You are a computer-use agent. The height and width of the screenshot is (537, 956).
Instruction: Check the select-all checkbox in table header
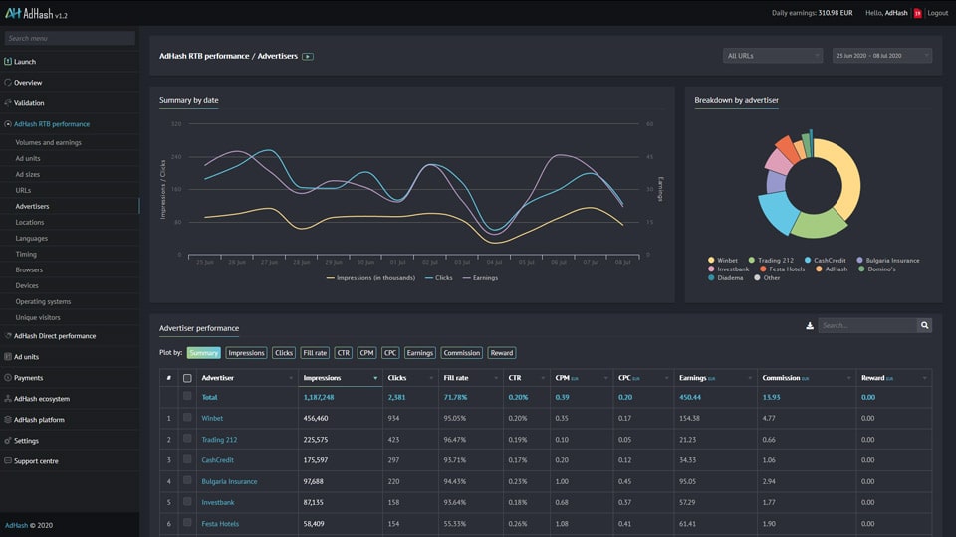[x=187, y=378]
